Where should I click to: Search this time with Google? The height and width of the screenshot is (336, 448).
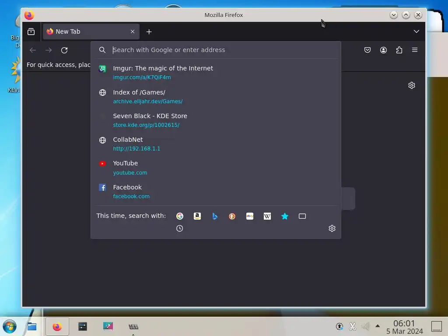click(x=180, y=216)
